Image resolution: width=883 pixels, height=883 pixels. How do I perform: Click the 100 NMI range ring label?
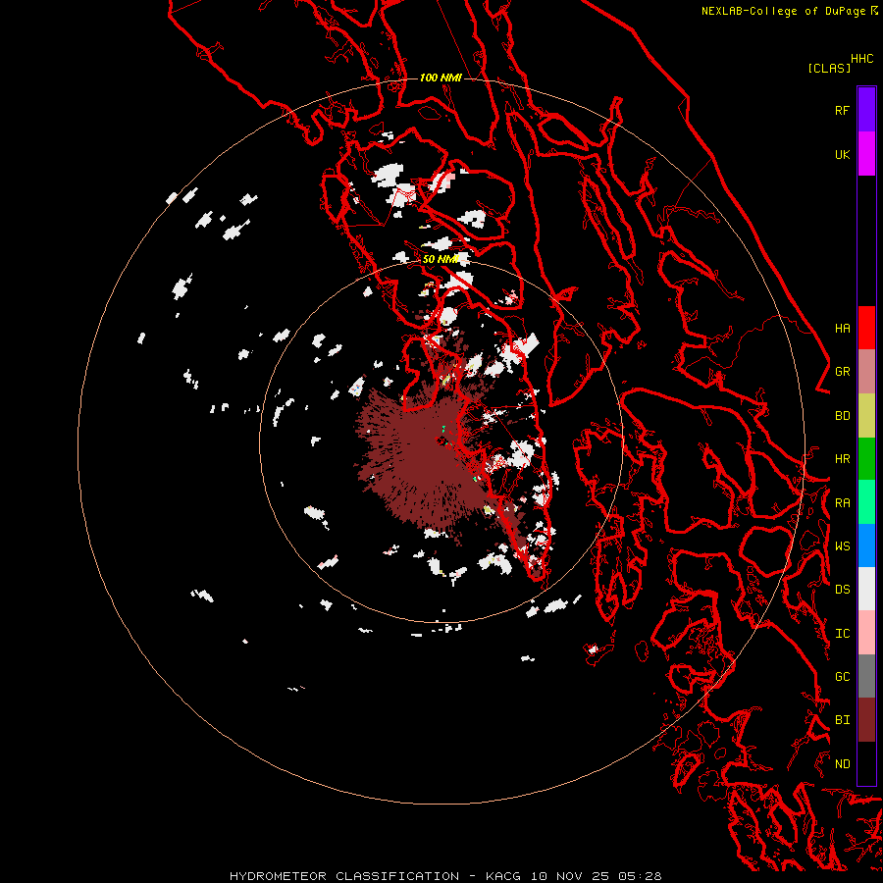[441, 78]
